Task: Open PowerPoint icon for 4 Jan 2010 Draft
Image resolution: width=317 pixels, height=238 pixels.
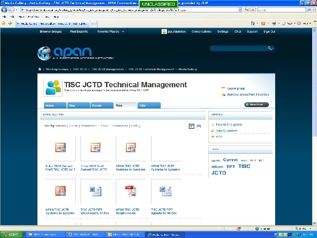Action: (96, 147)
